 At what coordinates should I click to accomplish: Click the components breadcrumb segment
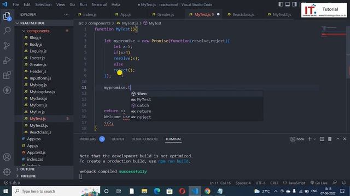(x=100, y=23)
